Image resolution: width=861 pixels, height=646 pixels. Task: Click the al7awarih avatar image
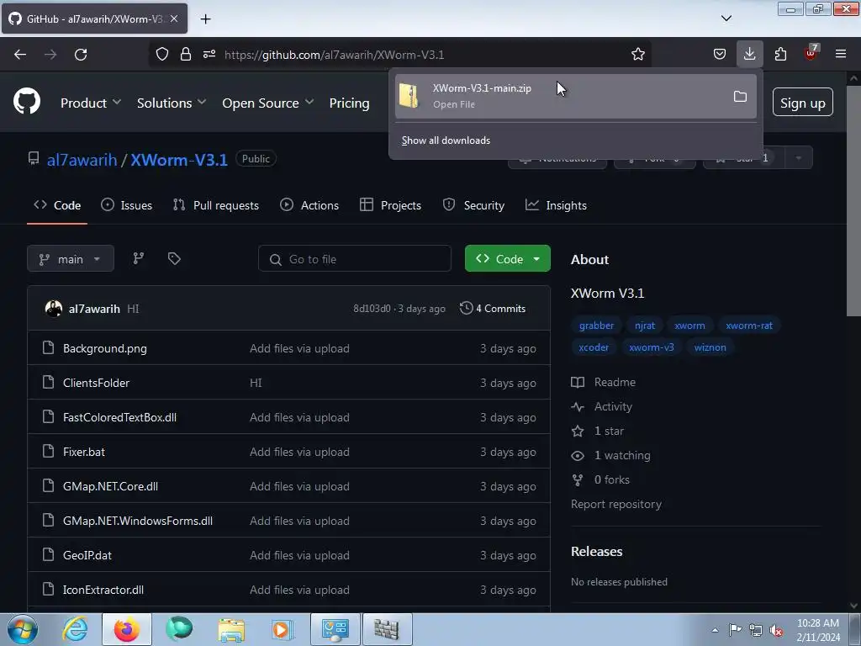[x=53, y=308]
